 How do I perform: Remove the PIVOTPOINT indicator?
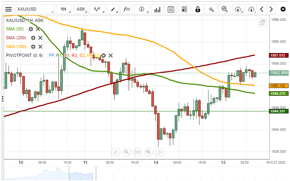[x=111, y=56]
